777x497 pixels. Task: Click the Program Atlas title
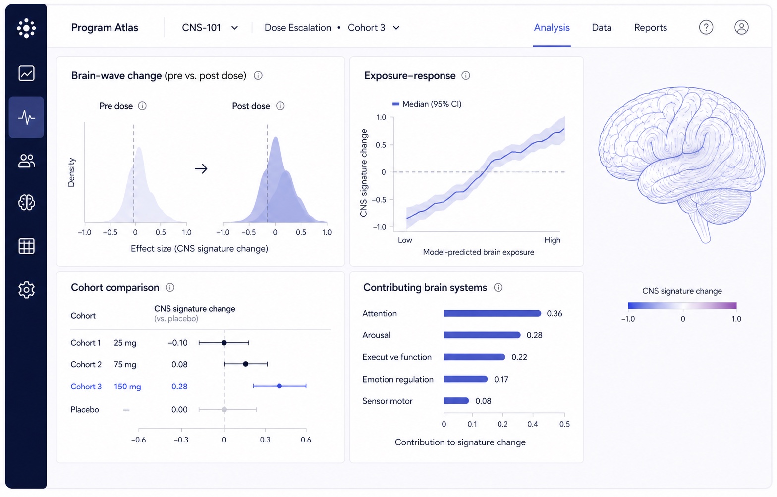coord(105,28)
